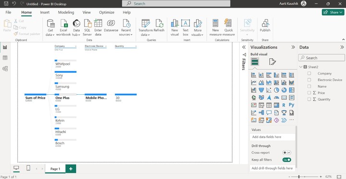Turn on the Cross-report toggle
Screen dimensions: 346x179
click(286, 152)
